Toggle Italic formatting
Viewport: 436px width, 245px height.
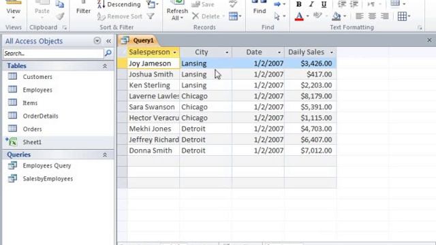click(311, 4)
